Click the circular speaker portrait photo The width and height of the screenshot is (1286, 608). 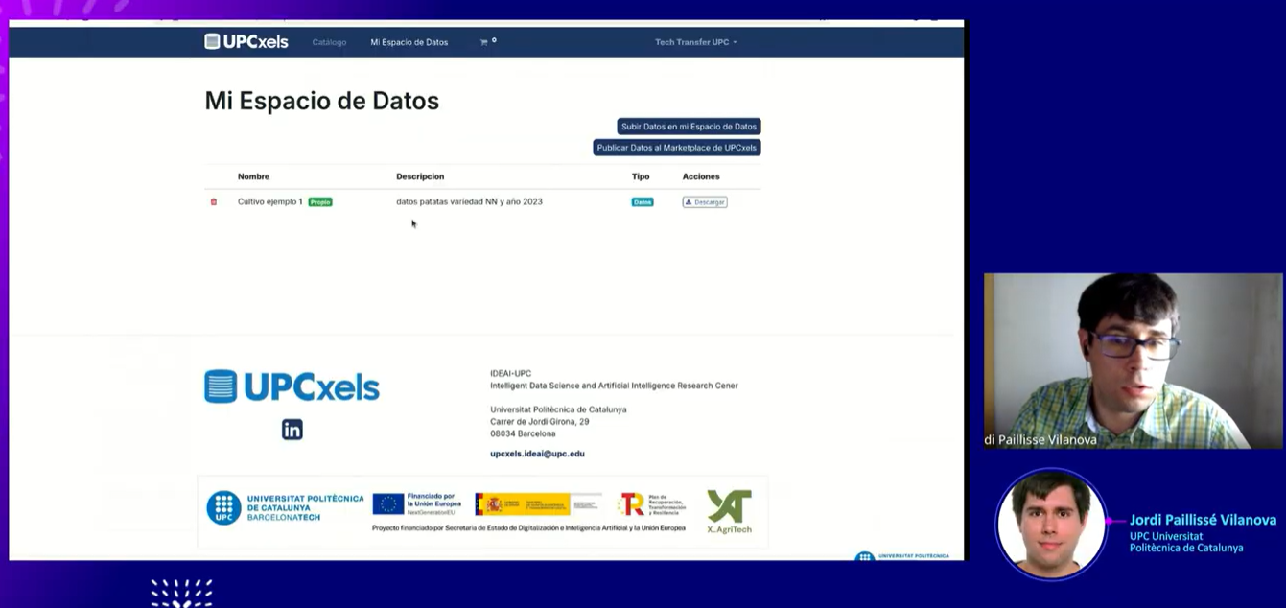click(1051, 524)
